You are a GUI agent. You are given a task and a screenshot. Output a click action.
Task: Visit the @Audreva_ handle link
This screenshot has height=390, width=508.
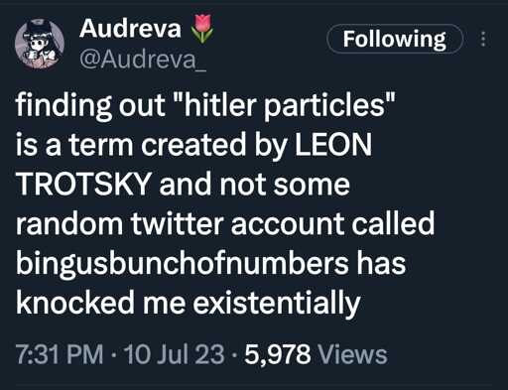[x=143, y=60]
